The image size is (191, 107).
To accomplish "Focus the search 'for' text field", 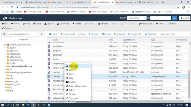I will click(x=161, y=18).
